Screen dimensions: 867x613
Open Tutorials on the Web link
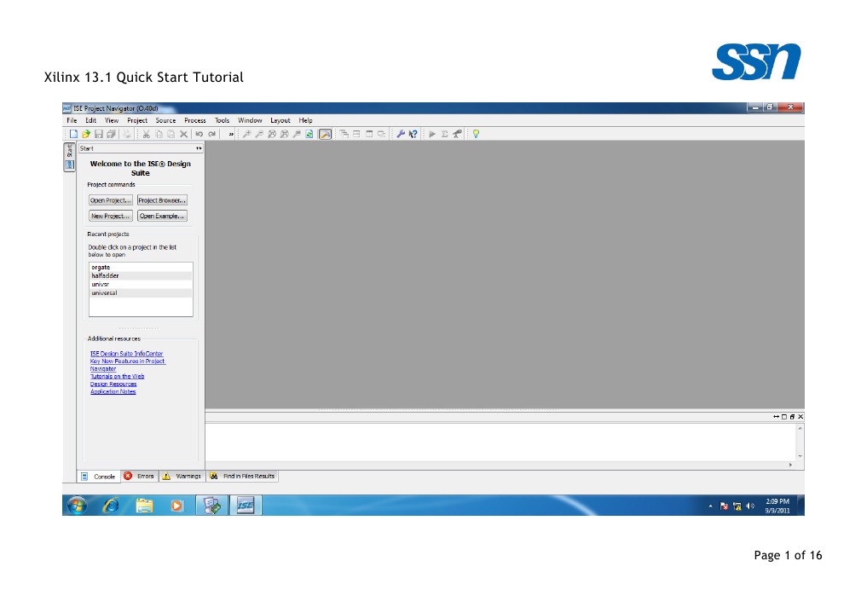click(x=118, y=377)
